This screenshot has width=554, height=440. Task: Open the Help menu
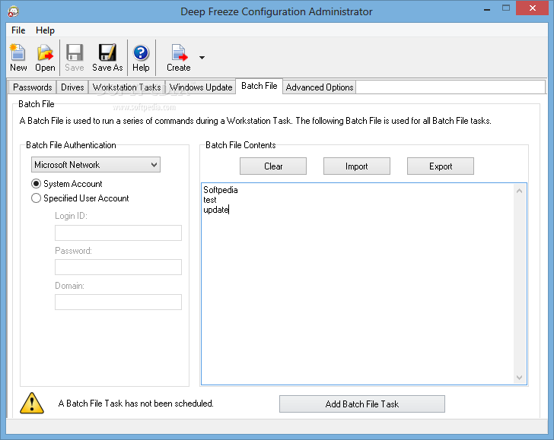tap(45, 30)
